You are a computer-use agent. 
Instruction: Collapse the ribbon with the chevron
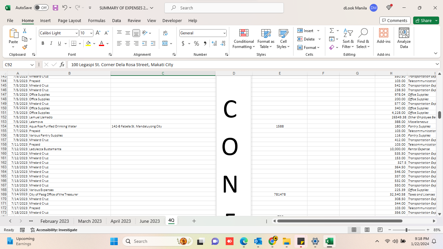(x=436, y=53)
